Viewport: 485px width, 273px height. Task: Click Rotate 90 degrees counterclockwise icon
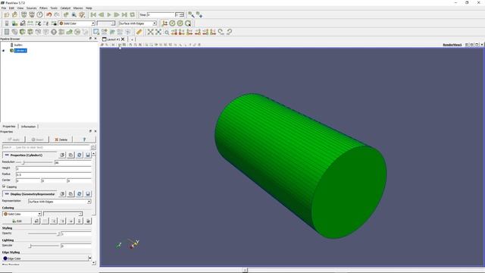pyautogui.click(x=229, y=32)
